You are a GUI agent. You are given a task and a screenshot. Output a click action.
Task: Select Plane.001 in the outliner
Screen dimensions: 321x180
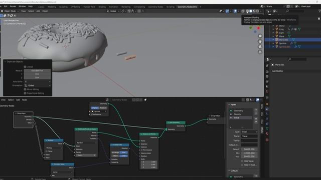(283, 40)
